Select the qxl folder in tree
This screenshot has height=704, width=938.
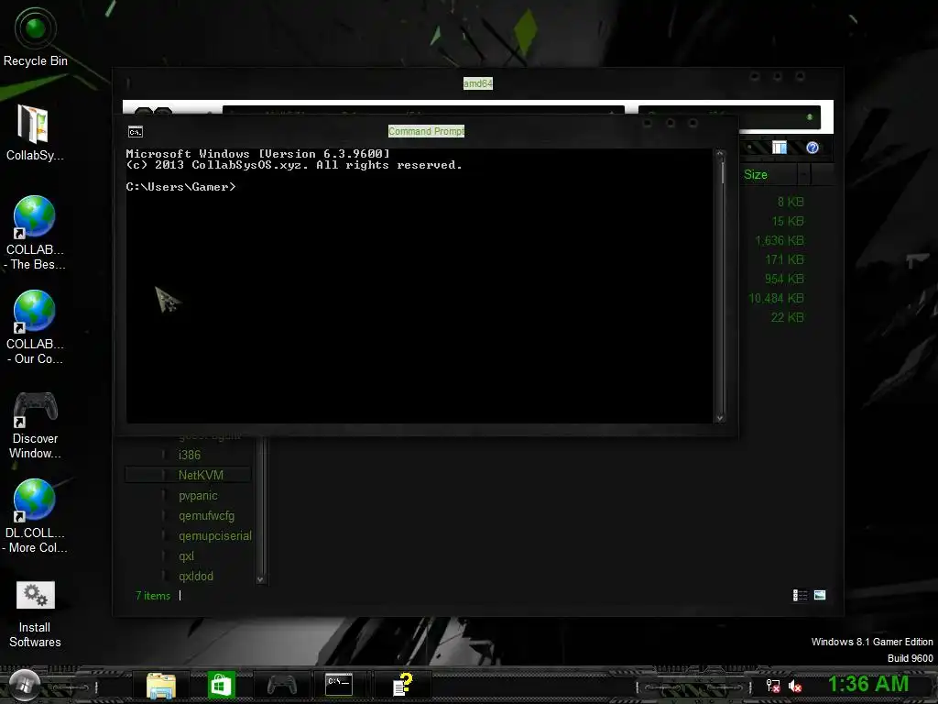[x=186, y=556]
